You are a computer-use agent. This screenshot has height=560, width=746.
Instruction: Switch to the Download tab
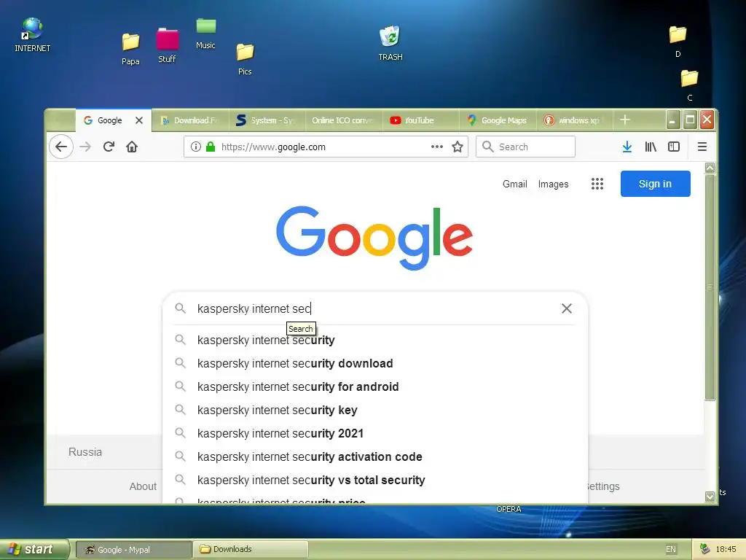point(190,120)
